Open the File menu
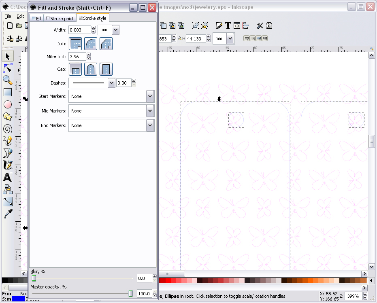377x303 pixels. pyautogui.click(x=8, y=16)
